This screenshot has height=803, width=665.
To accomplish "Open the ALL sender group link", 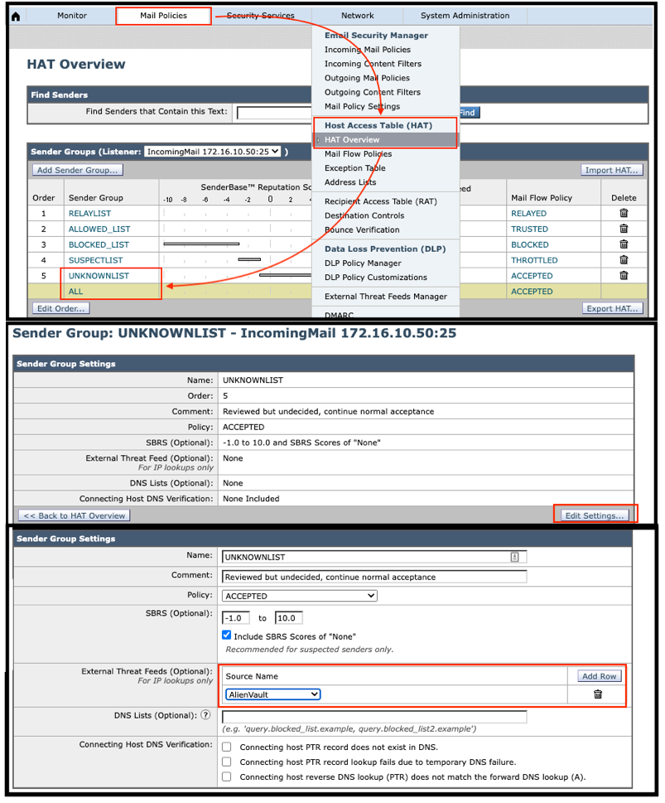I will click(x=75, y=292).
